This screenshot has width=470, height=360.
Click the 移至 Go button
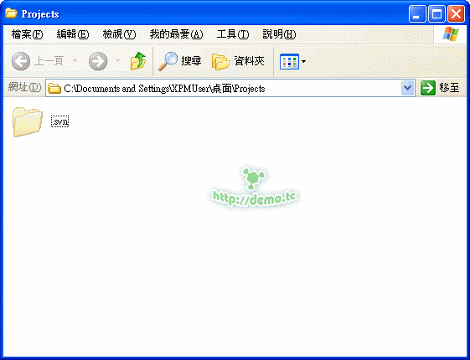[x=440, y=88]
